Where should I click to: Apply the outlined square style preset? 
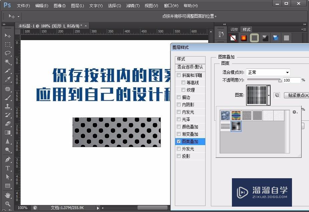pyautogui.click(x=254, y=38)
